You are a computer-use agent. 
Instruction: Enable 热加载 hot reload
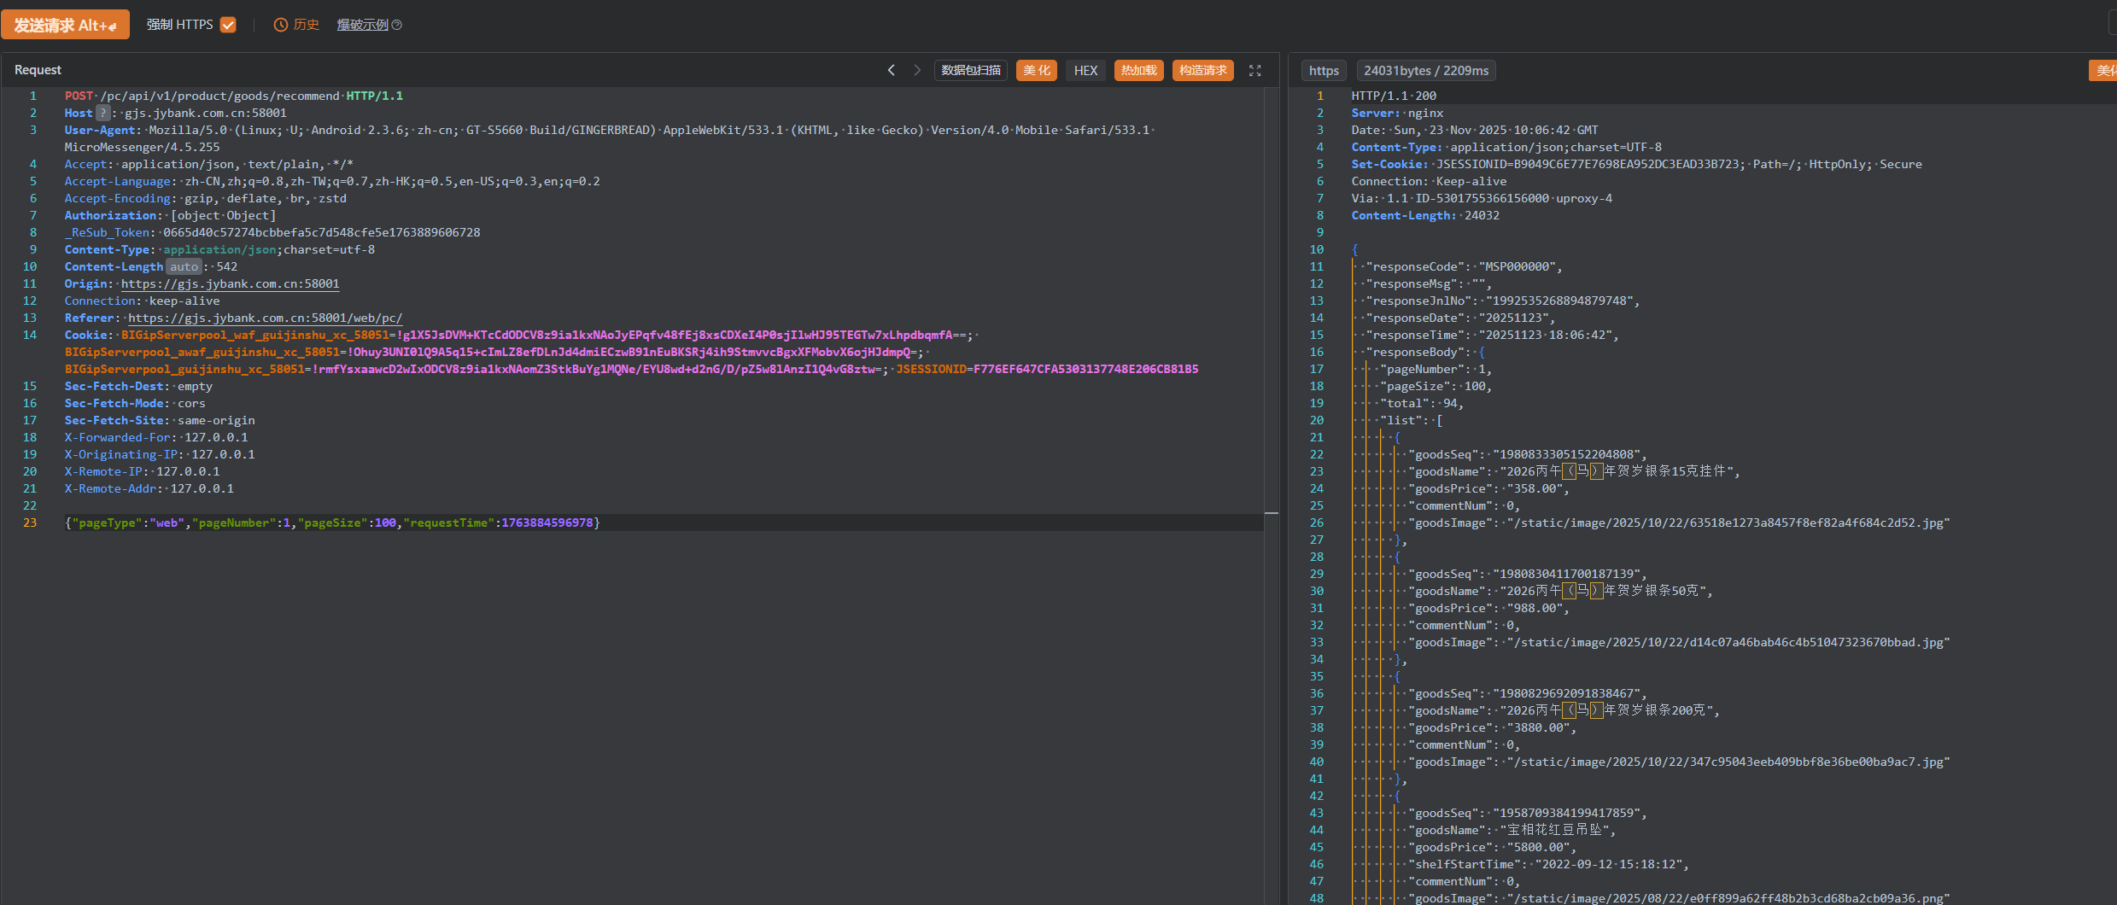tap(1138, 70)
